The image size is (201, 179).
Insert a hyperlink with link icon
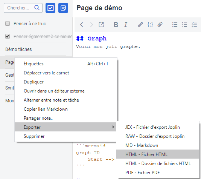click(x=140, y=25)
